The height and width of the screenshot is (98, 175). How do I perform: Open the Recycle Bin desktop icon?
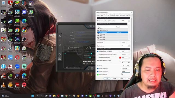pyautogui.click(x=3, y=4)
